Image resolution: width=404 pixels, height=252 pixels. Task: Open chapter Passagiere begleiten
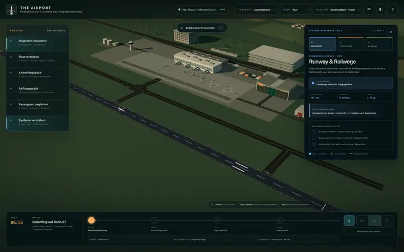pyautogui.click(x=38, y=106)
